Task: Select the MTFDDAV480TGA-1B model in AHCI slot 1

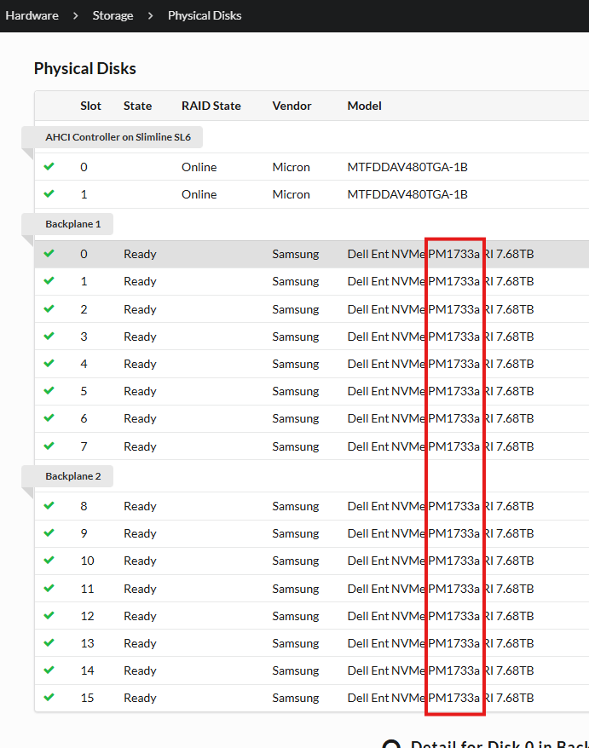Action: (407, 194)
